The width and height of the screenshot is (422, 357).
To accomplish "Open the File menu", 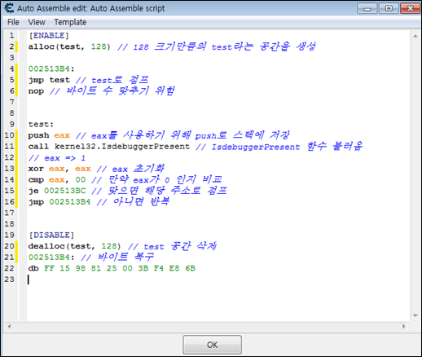I will (13, 22).
